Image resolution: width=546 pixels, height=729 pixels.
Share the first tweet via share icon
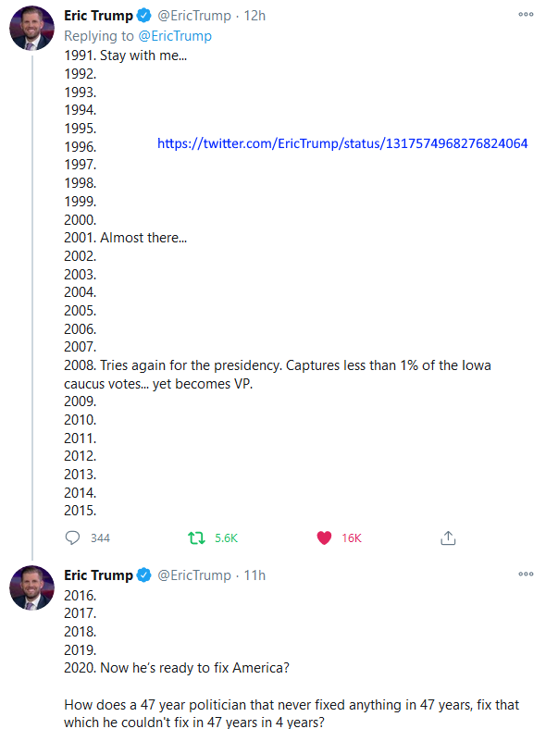[448, 537]
